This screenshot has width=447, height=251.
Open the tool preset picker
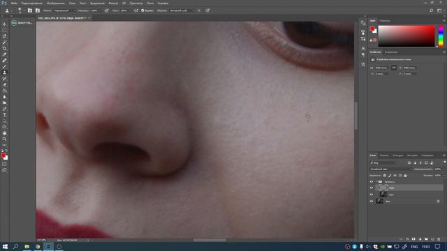click(8, 10)
